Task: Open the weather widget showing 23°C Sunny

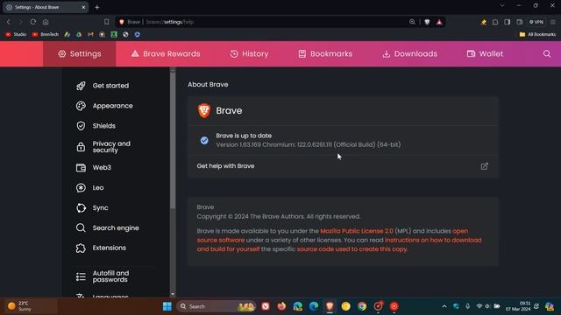Action: pos(30,306)
